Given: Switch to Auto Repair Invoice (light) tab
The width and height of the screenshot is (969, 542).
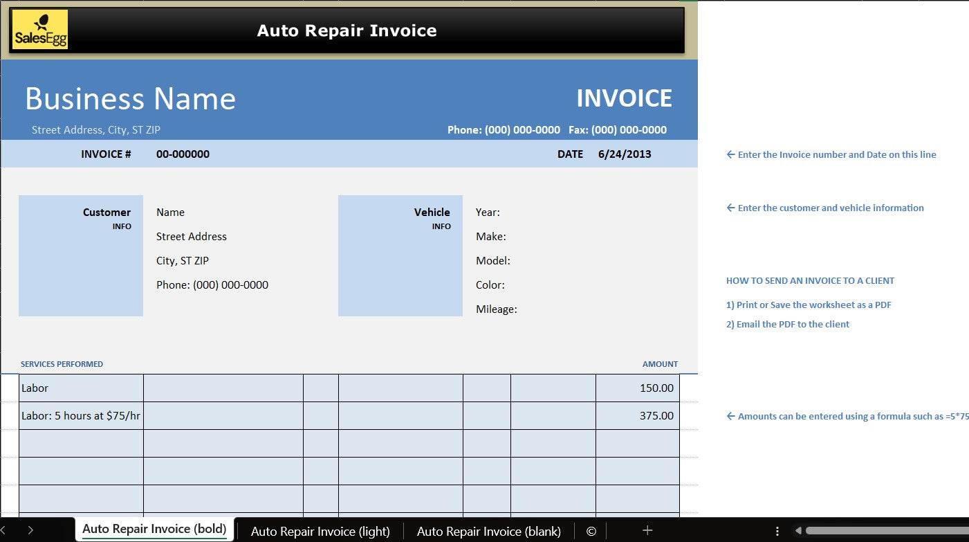Looking at the screenshot, I should (320, 531).
